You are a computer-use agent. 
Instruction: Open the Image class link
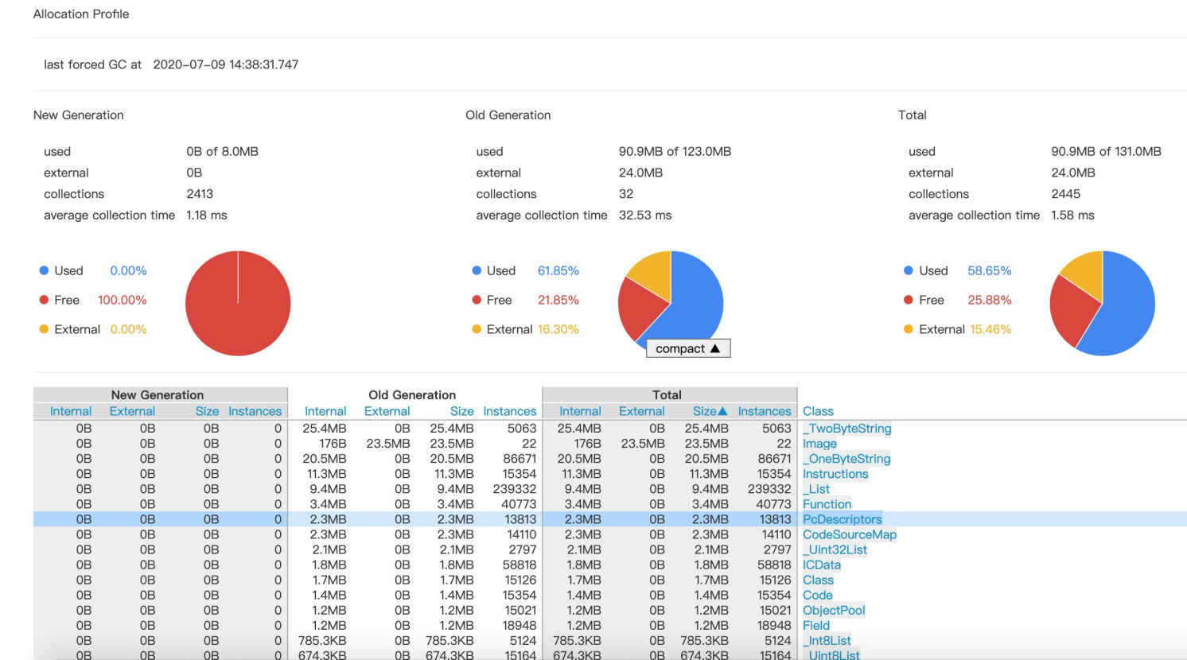819,444
